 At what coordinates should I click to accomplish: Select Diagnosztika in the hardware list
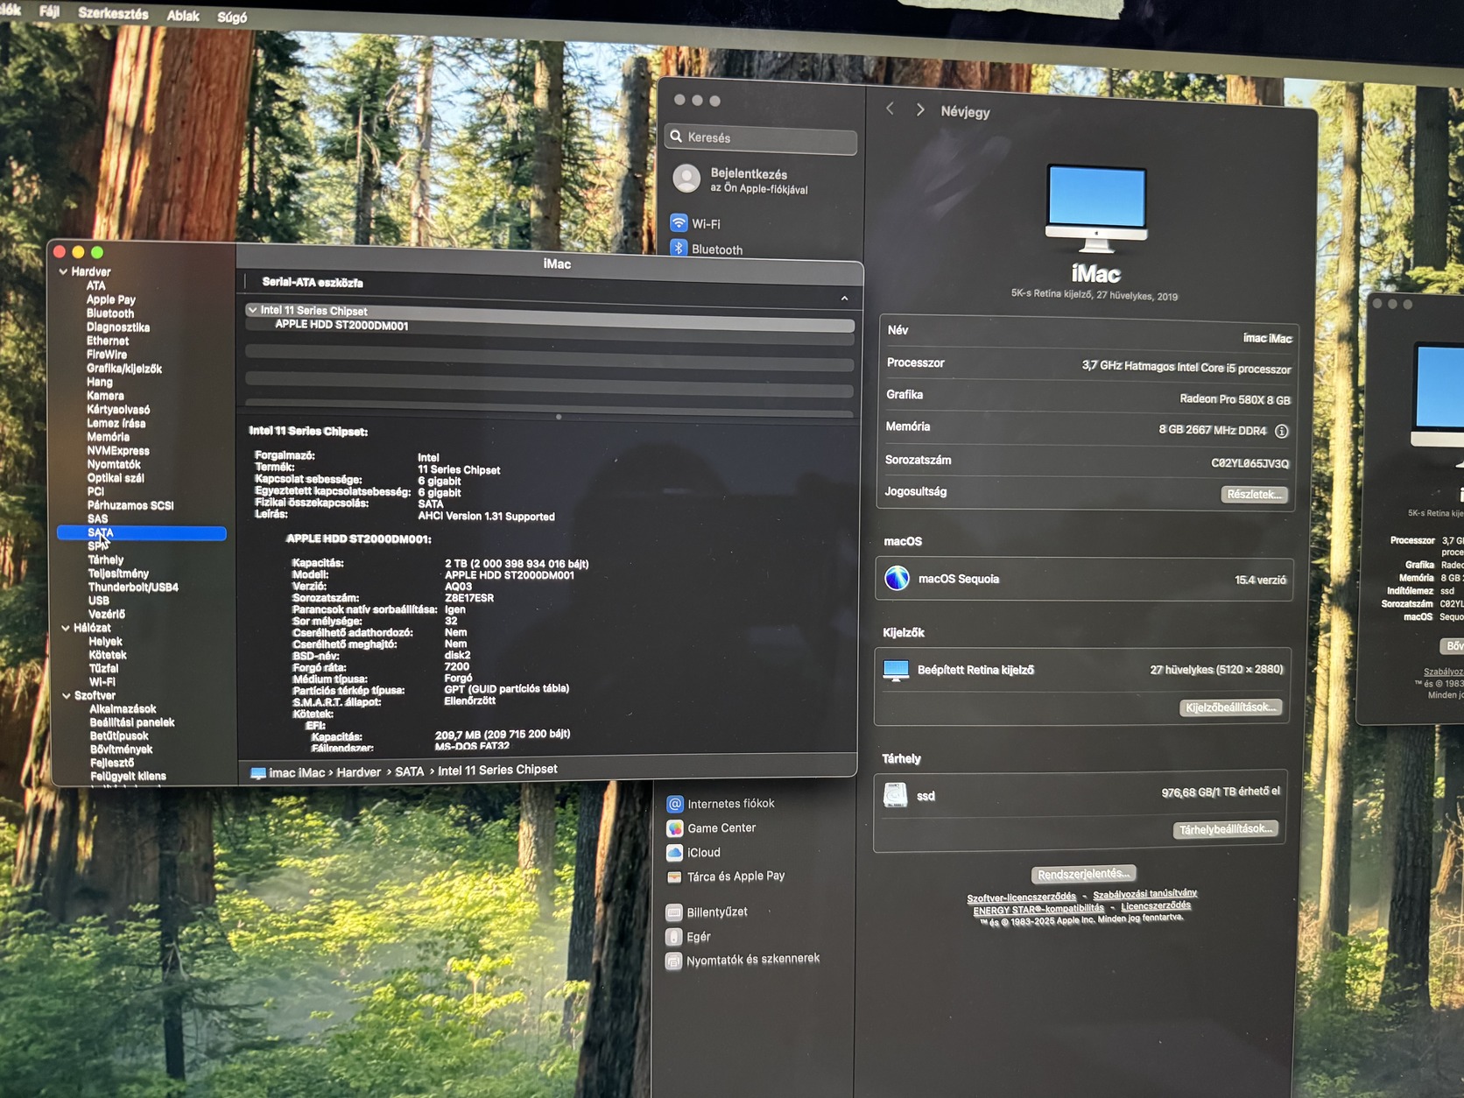coord(118,327)
